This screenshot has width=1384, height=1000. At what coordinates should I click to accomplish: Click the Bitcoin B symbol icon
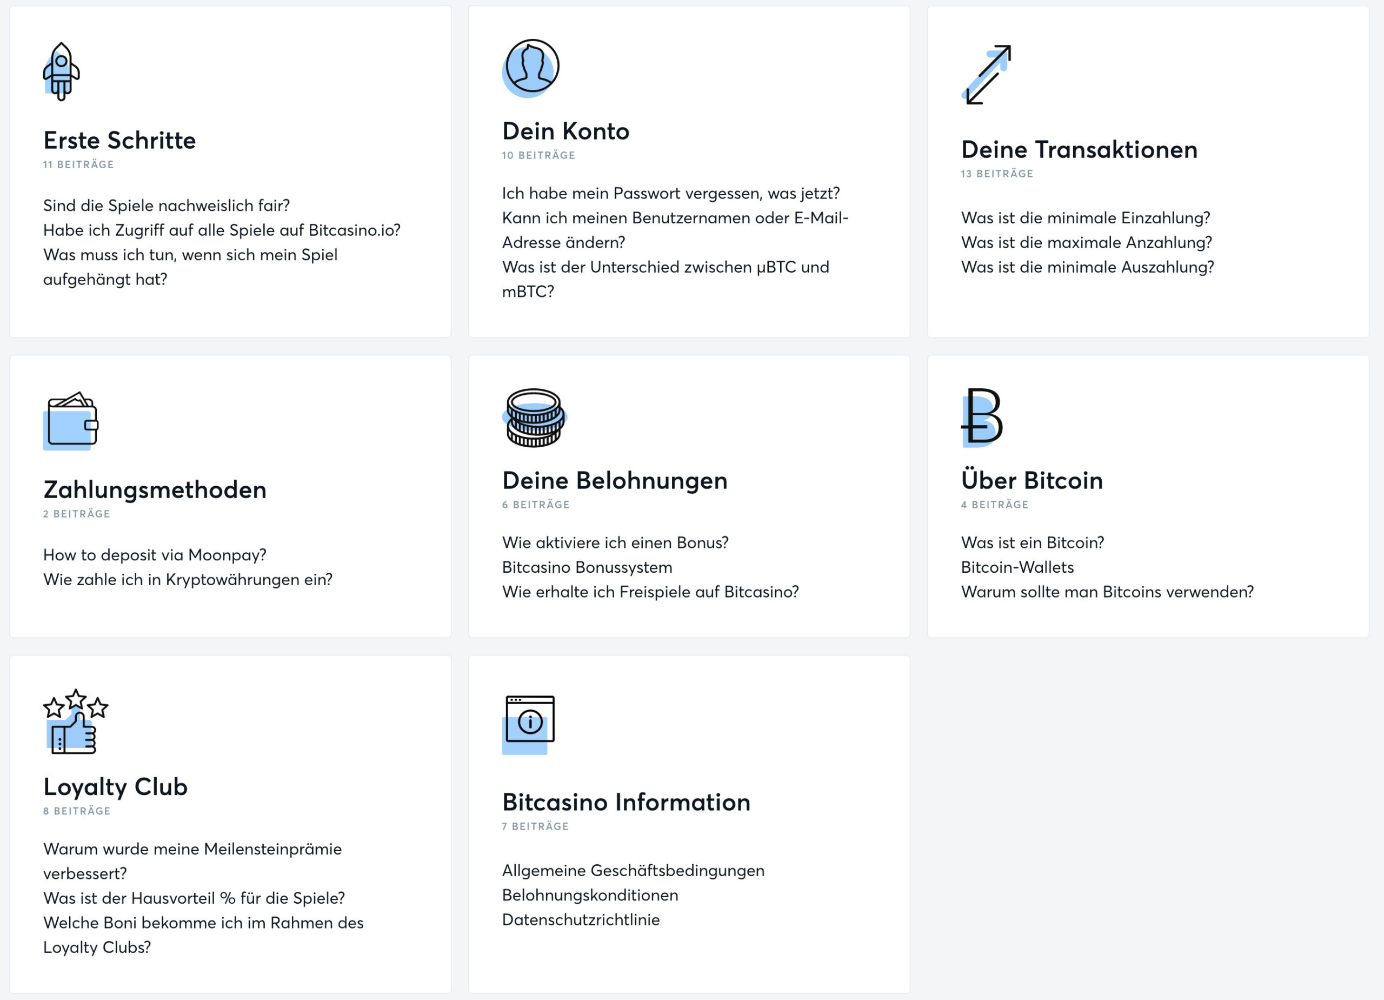click(x=982, y=418)
